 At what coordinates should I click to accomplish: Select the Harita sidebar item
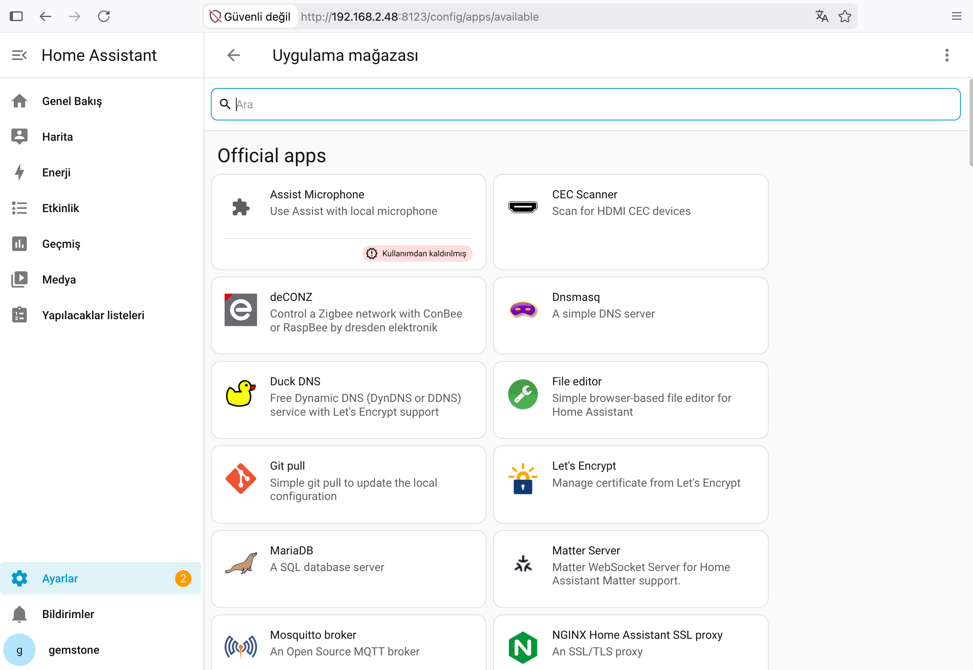[x=101, y=137]
